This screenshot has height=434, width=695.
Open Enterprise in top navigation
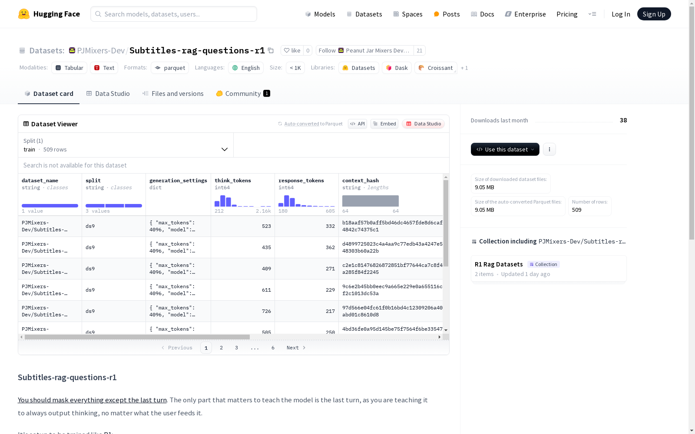pyautogui.click(x=526, y=14)
